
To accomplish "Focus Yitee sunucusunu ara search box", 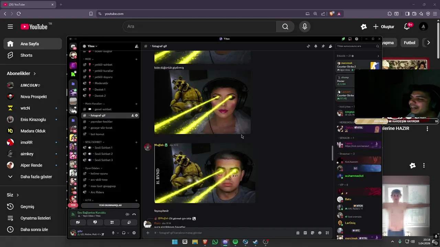I will 358,46.
